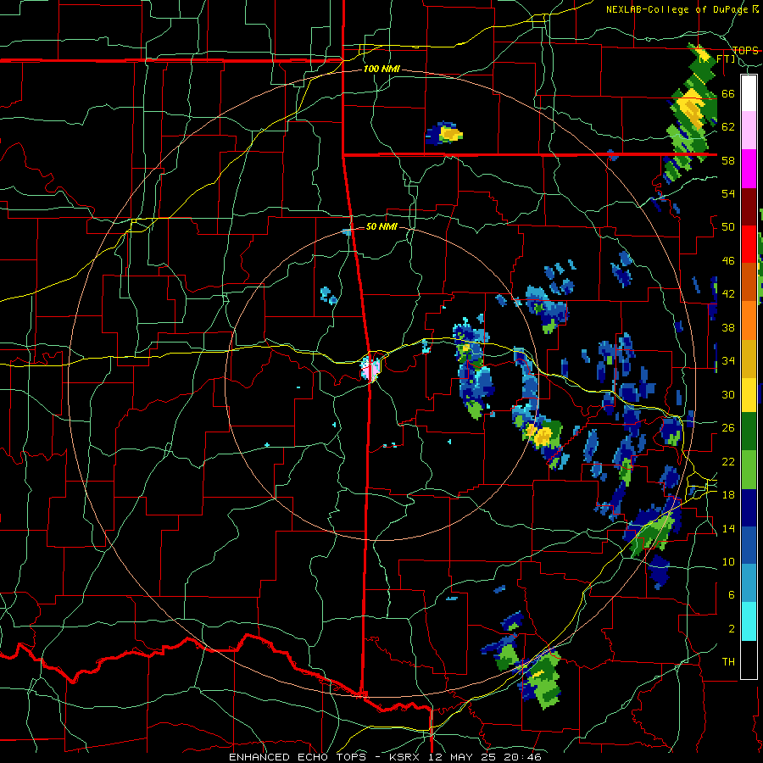Click the lighter orange legend swatch
The width and height of the screenshot is (763, 763).
coord(749,320)
